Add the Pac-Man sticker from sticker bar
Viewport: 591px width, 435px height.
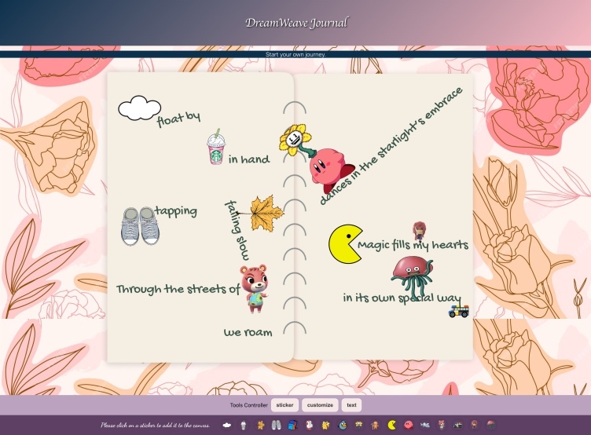click(392, 426)
